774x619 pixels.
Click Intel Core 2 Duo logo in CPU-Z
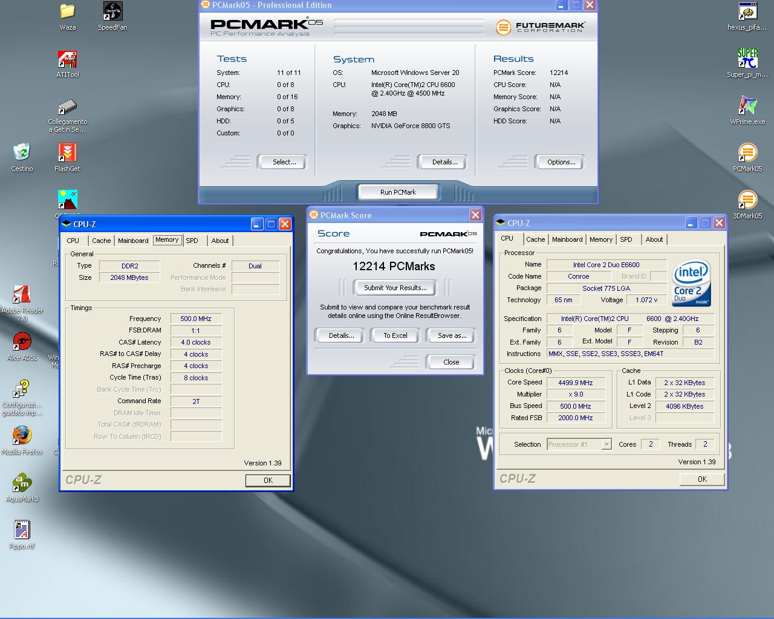[x=691, y=283]
